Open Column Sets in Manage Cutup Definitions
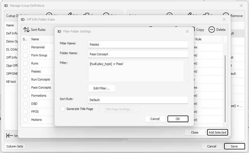249x153 pixels. tap(15, 146)
